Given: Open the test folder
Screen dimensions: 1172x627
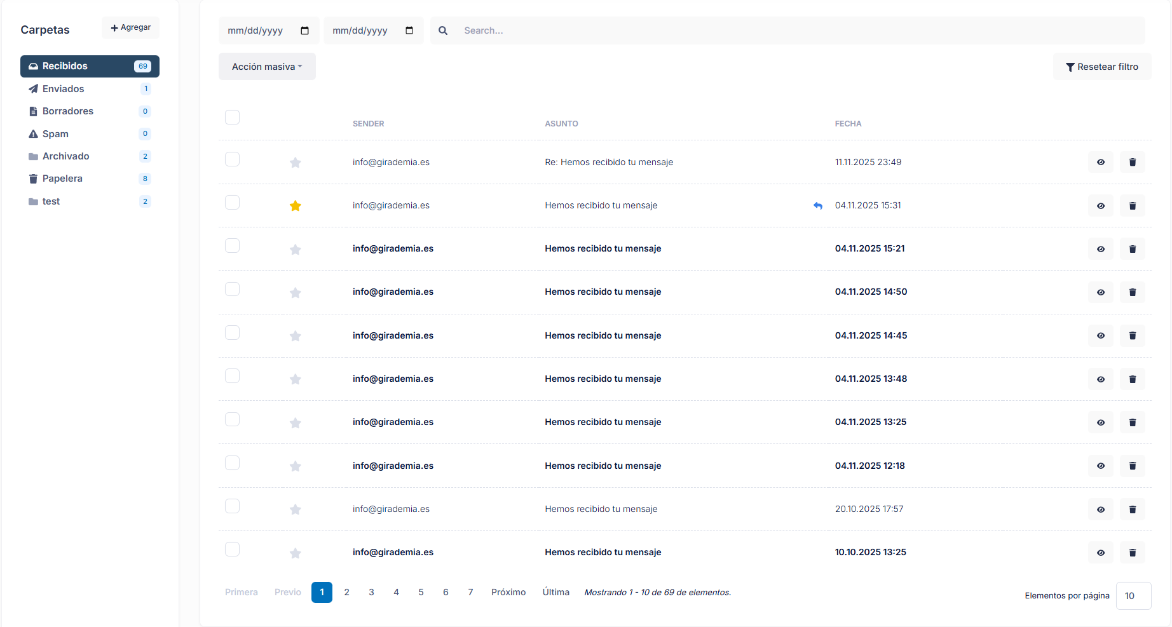Looking at the screenshot, I should tap(51, 201).
